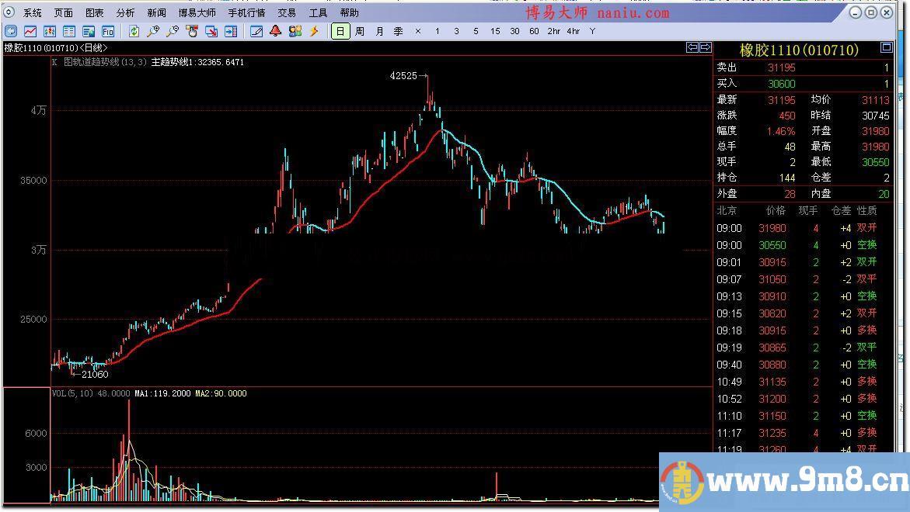Open the 分析 menu
This screenshot has height=512, width=910.
point(125,12)
